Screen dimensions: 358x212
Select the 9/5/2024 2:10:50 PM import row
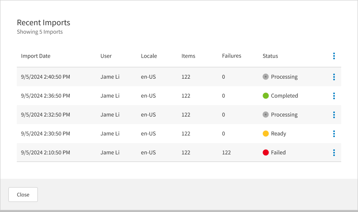45,153
